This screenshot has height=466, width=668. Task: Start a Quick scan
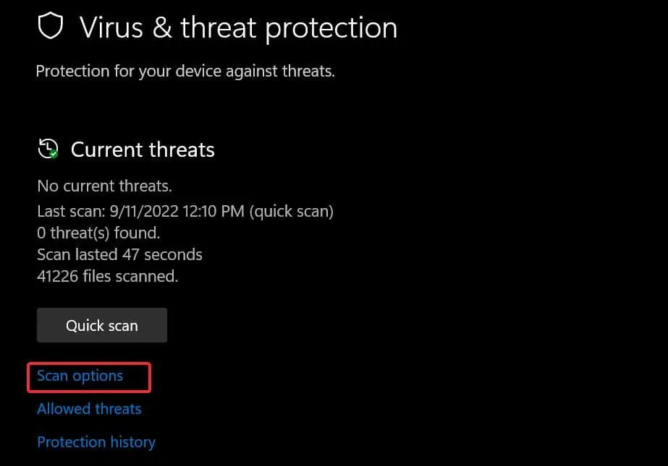pos(102,325)
